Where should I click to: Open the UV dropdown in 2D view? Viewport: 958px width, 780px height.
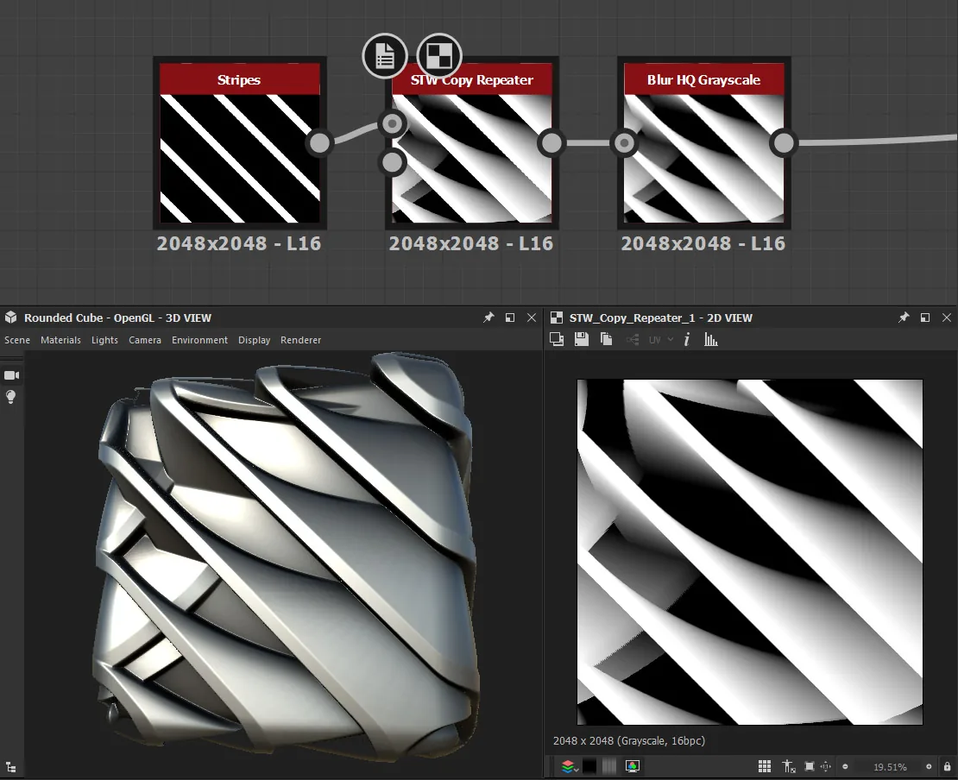click(661, 340)
